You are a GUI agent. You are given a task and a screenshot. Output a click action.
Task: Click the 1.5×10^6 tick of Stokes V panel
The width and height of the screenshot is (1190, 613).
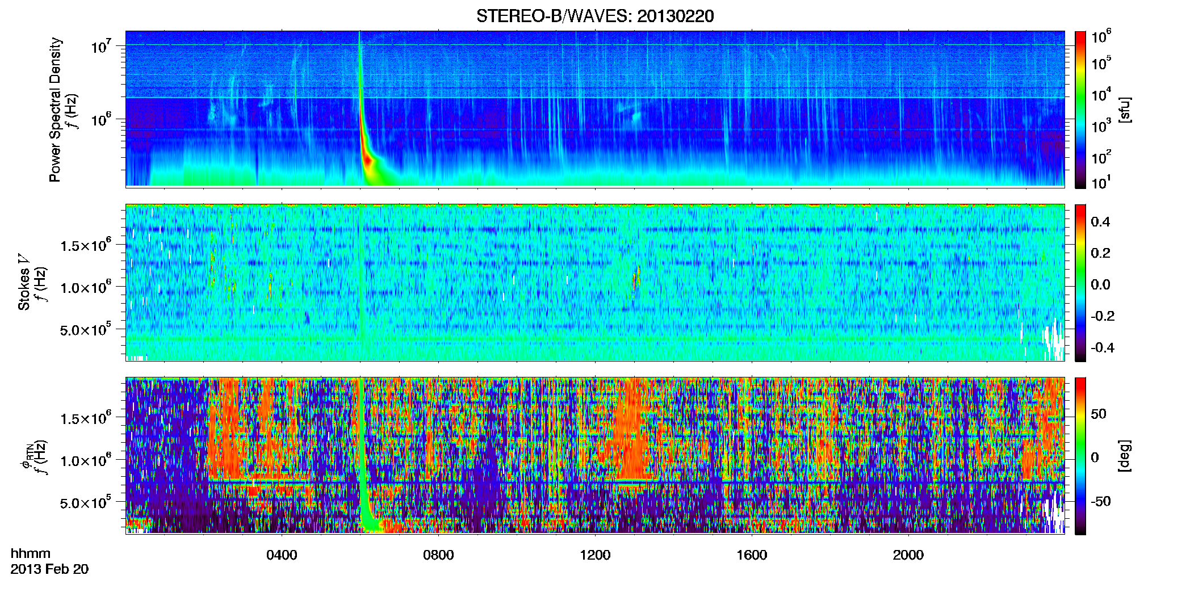coord(86,245)
